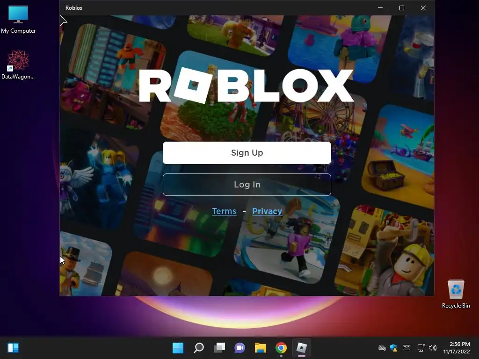
Task: Open File Explorer from the taskbar
Action: 260,348
